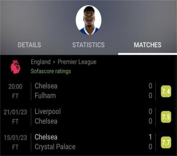Open the 7.7 rating badge
The width and height of the screenshot is (177, 156).
tap(166, 143)
